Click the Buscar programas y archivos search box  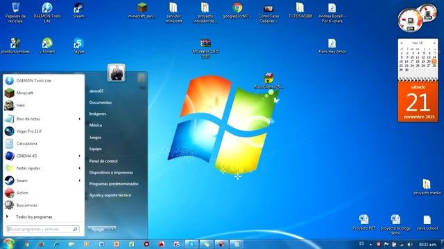click(x=43, y=229)
